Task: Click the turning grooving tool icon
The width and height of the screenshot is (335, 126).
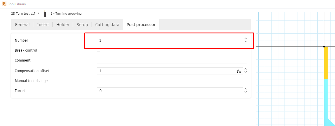Action: coord(45,13)
